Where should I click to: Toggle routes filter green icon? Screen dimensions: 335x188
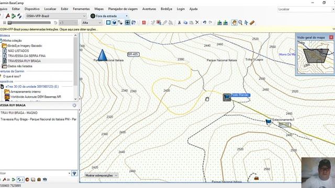click(14, 180)
